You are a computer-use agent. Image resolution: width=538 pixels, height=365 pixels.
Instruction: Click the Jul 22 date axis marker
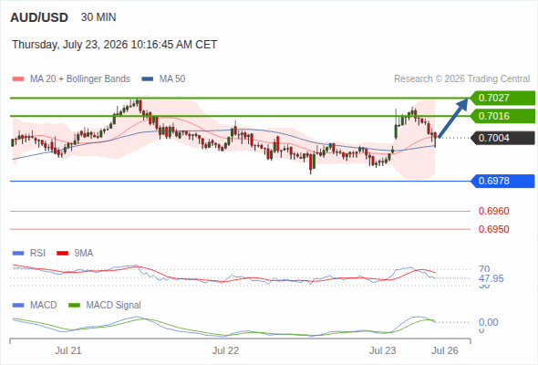(x=225, y=350)
